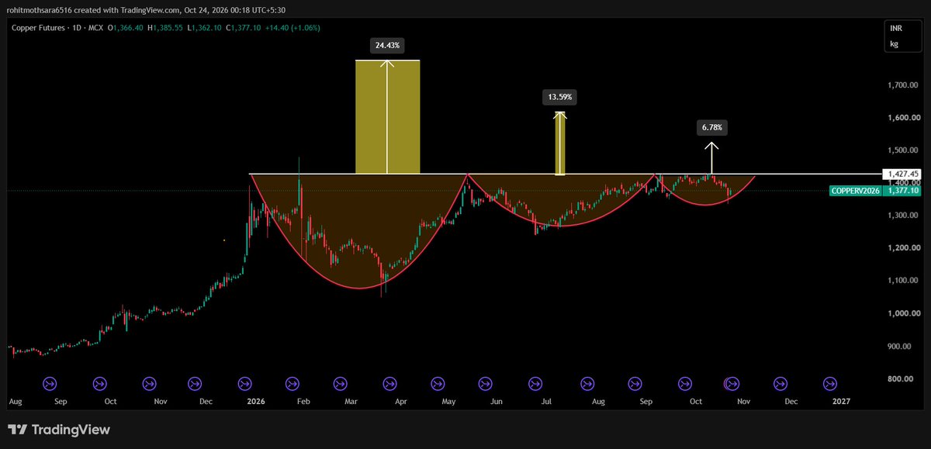This screenshot has height=449, width=931.
Task: Click the contract rollover icon nearest the 2027 label
Action: click(830, 382)
